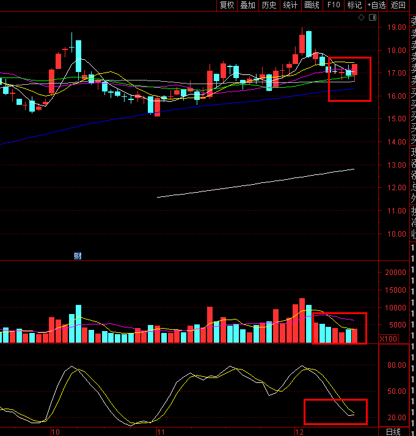This screenshot has height=436, width=416.
Task: Click the 返回 back button
Action: point(398,5)
